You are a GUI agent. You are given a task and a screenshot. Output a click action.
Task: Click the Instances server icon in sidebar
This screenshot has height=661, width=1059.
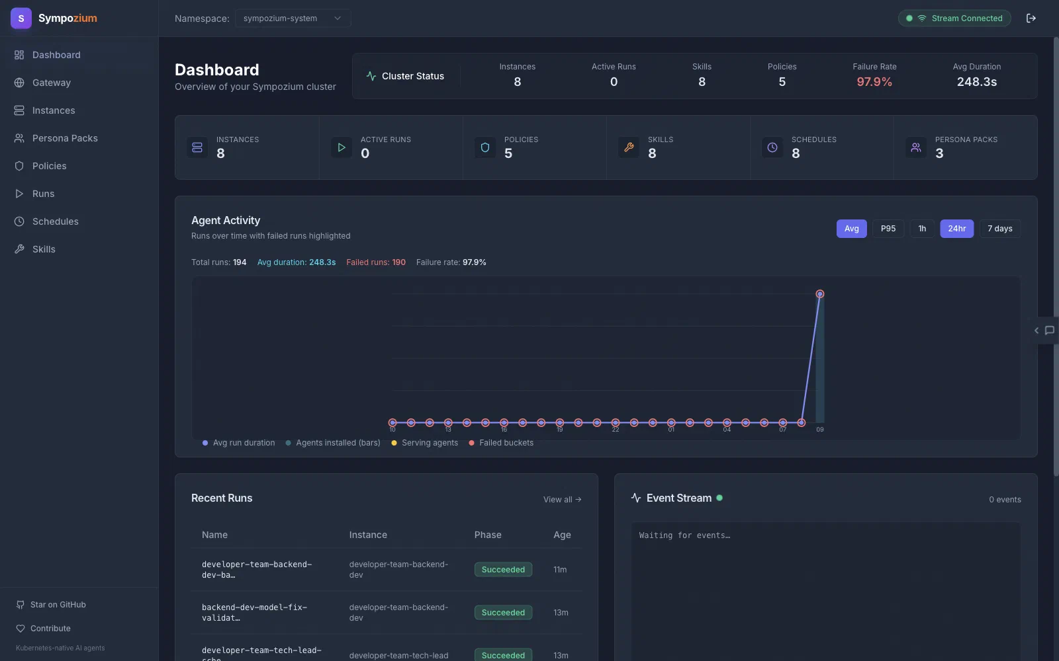[x=19, y=110]
